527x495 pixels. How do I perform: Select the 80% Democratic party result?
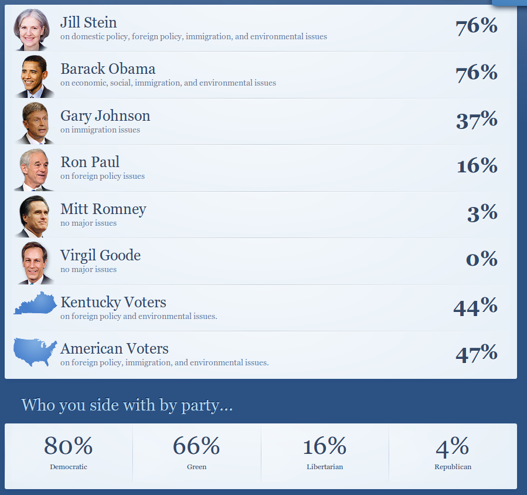[x=69, y=452]
